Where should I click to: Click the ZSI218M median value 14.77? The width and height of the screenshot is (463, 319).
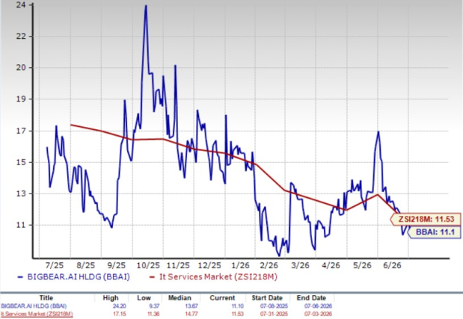point(191,314)
